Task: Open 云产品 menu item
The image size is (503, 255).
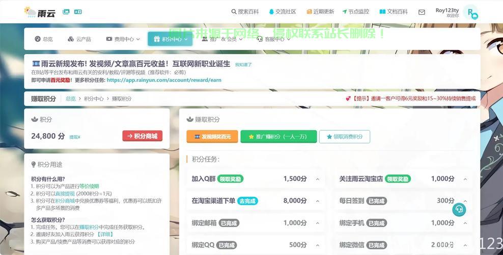Action: [79, 39]
